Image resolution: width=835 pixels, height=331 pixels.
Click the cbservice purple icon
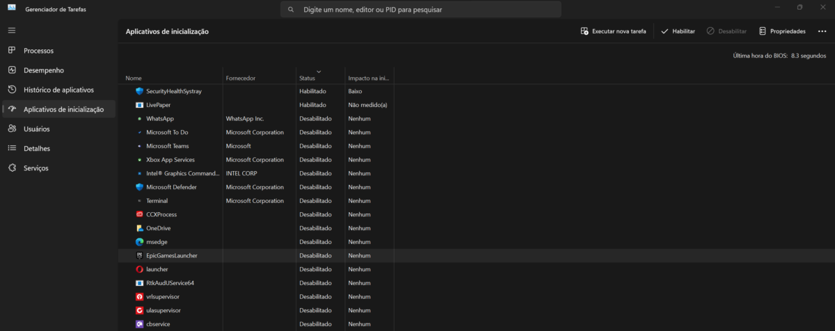click(139, 324)
